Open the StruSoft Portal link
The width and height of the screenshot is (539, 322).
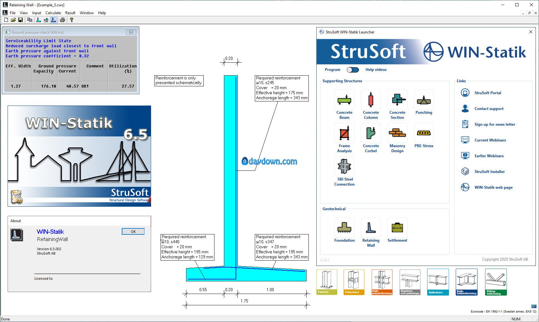pyautogui.click(x=488, y=93)
